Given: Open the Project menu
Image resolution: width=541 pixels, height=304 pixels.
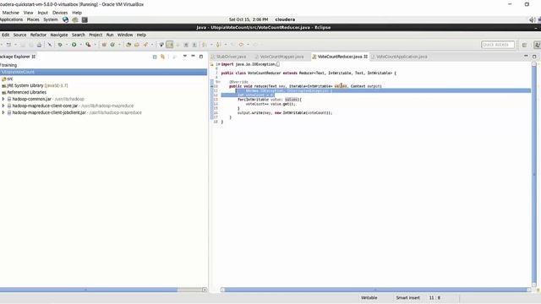Looking at the screenshot, I should click(96, 35).
